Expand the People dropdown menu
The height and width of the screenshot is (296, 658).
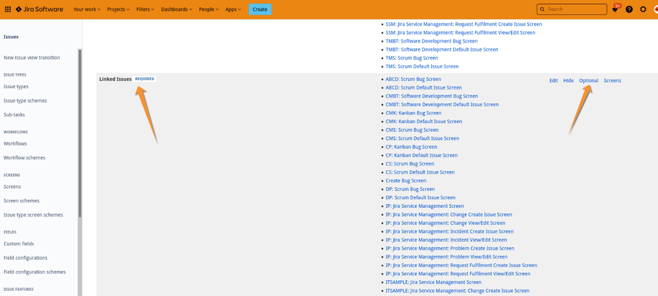(209, 9)
